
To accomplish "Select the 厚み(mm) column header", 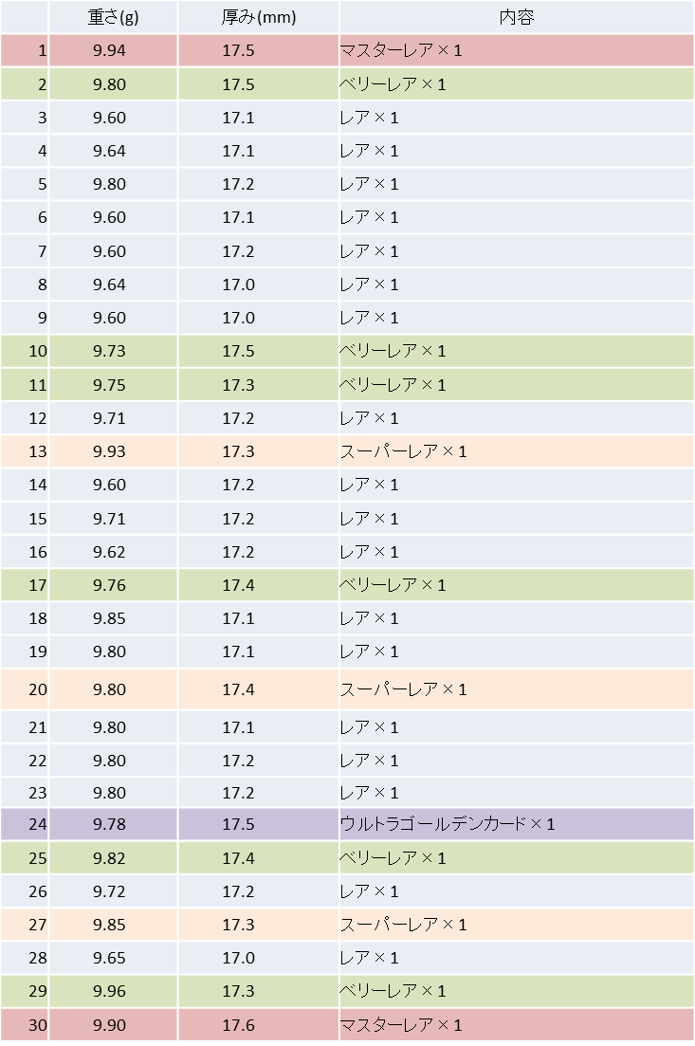I will pos(258,17).
